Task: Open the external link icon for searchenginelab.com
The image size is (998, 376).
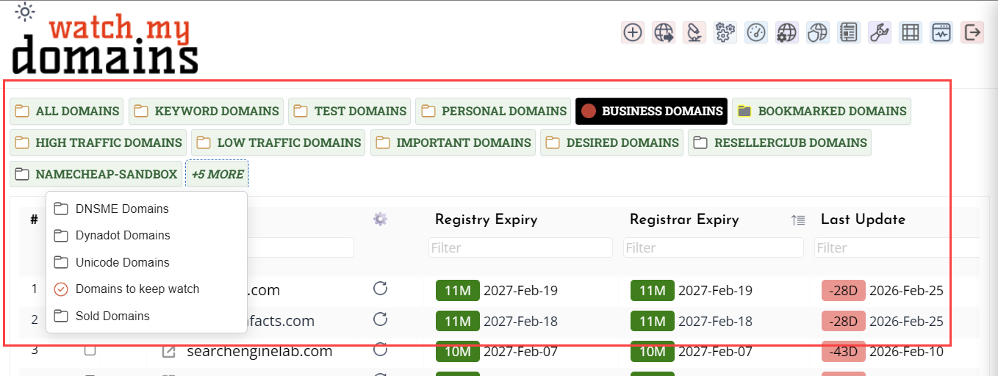Action: click(169, 352)
